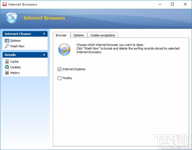Minimize the Internet Browsers window

[160, 4]
